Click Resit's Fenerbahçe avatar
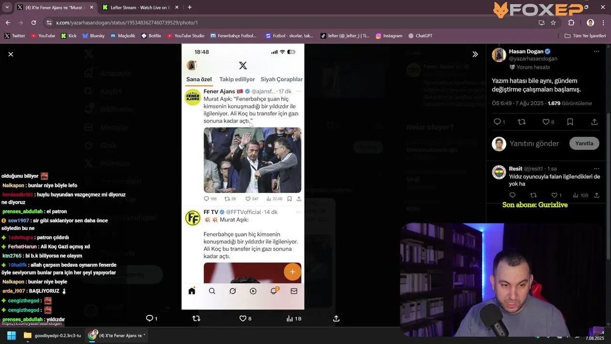 click(499, 172)
